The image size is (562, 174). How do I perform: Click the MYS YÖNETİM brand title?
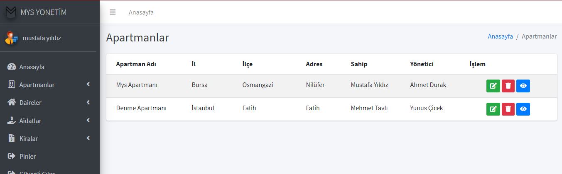click(x=44, y=12)
